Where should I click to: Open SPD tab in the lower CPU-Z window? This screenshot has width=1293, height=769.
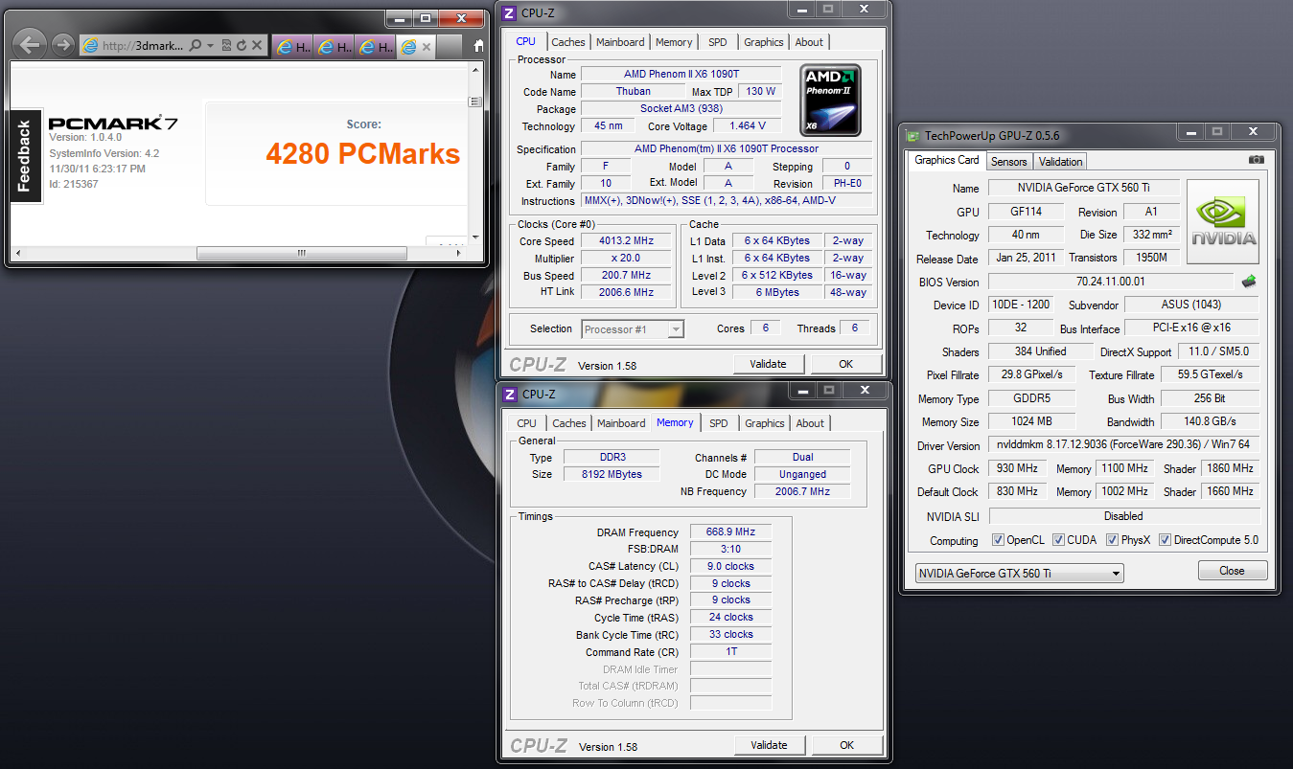718,423
